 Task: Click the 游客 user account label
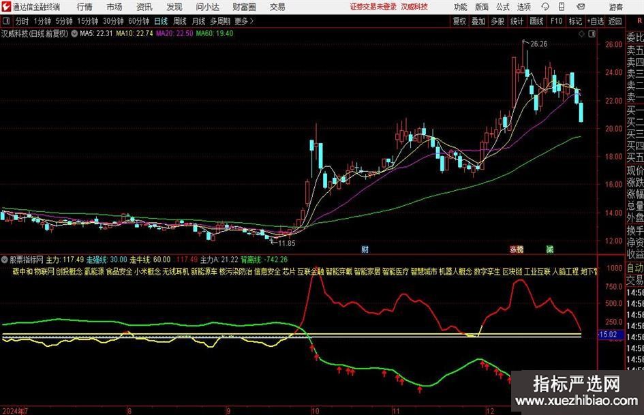pos(615,7)
